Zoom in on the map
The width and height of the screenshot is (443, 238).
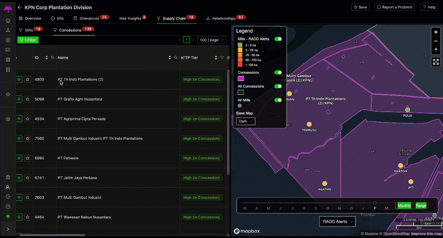(x=436, y=32)
